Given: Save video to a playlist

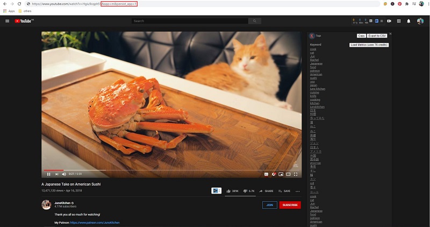Looking at the screenshot, I should point(284,191).
